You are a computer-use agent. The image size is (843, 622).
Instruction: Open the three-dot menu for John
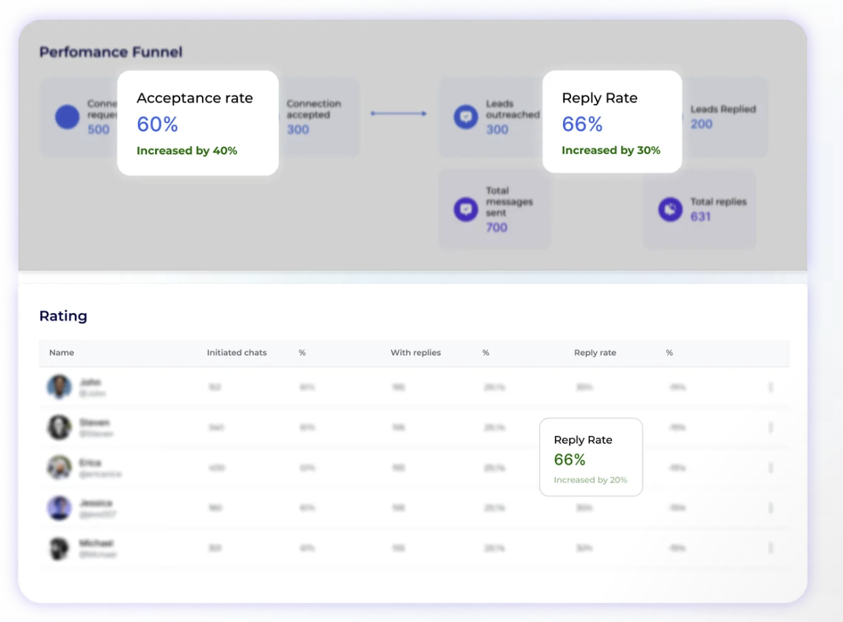(x=770, y=387)
